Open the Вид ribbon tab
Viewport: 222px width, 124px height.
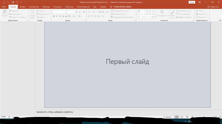pyautogui.click(x=95, y=7)
